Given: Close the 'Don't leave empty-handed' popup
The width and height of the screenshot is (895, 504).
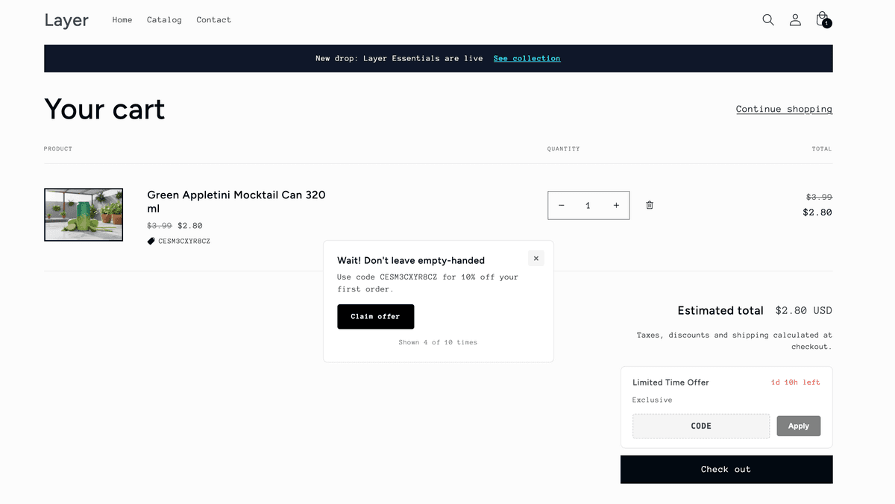Looking at the screenshot, I should tap(536, 258).
